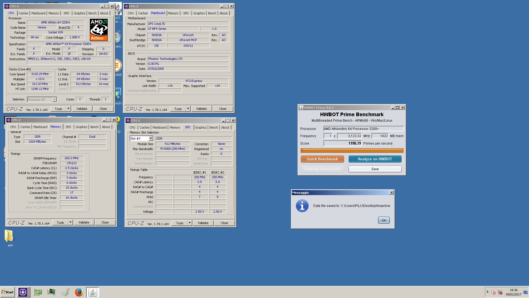529x298 pixels.
Task: Click the disconnected network tray icon
Action: tap(500, 292)
